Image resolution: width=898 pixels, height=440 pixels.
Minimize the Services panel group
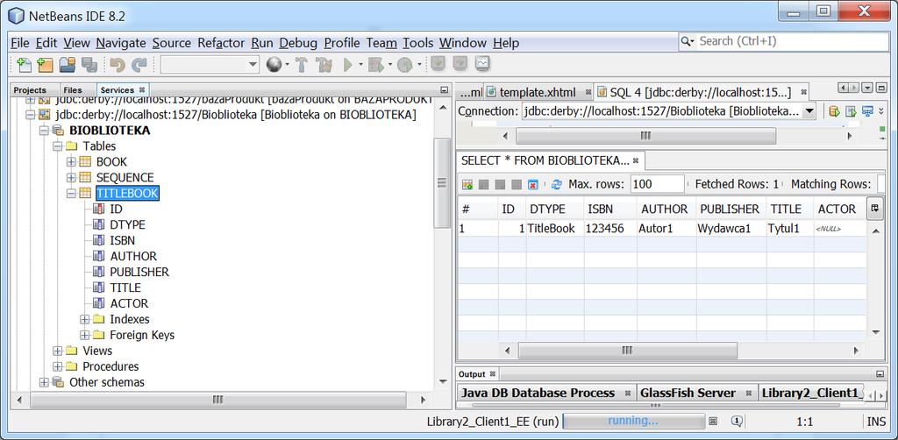click(444, 89)
